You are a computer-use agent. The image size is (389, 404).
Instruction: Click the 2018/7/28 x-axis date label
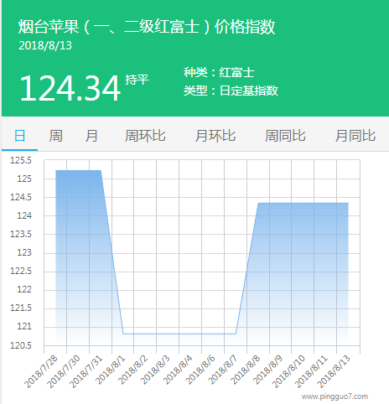[x=41, y=371]
